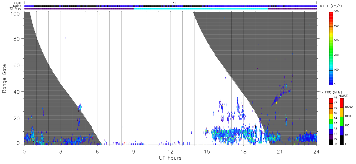
Task: Click the 10000 label on noise legend
Action: pos(349,107)
